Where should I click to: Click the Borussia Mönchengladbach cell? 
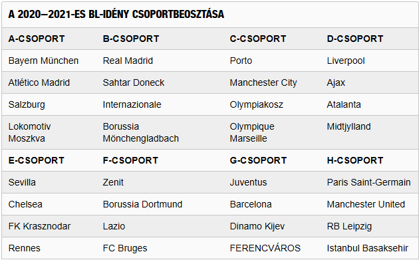tap(141, 132)
